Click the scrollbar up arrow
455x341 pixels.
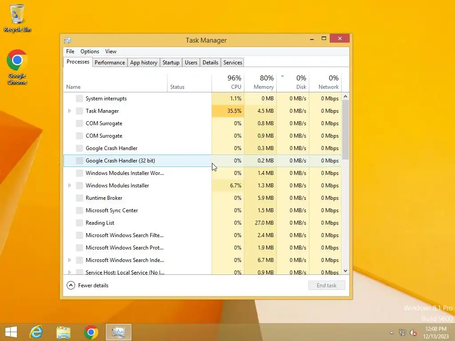coord(345,96)
